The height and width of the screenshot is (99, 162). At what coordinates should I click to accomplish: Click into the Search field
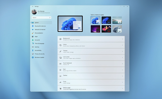(42, 18)
